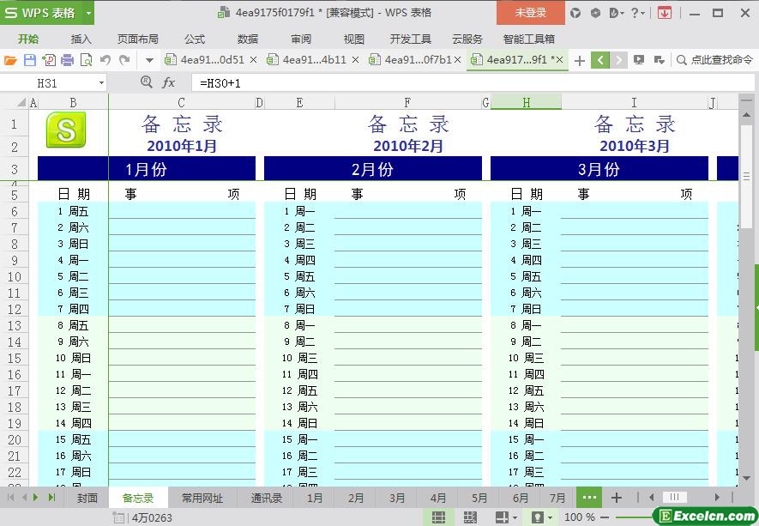The height and width of the screenshot is (526, 759).
Task: Open the 公式 ribbon tab
Action: (x=195, y=39)
